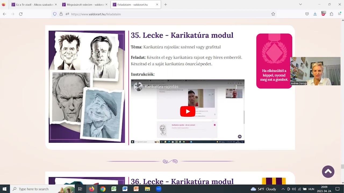
Task: Select the 'Feladataim - valdorart.hu' tab
Action: click(136, 5)
